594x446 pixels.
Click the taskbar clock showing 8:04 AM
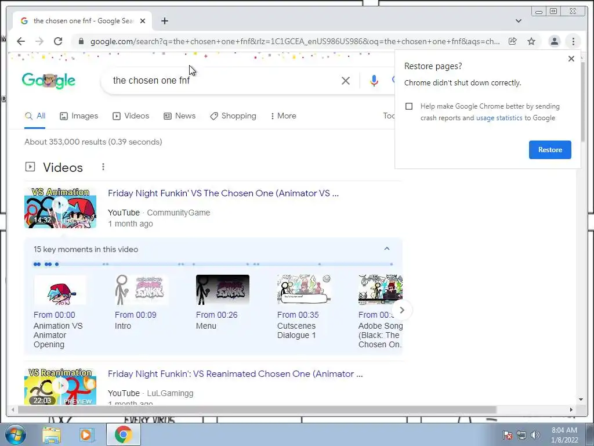pyautogui.click(x=564, y=435)
